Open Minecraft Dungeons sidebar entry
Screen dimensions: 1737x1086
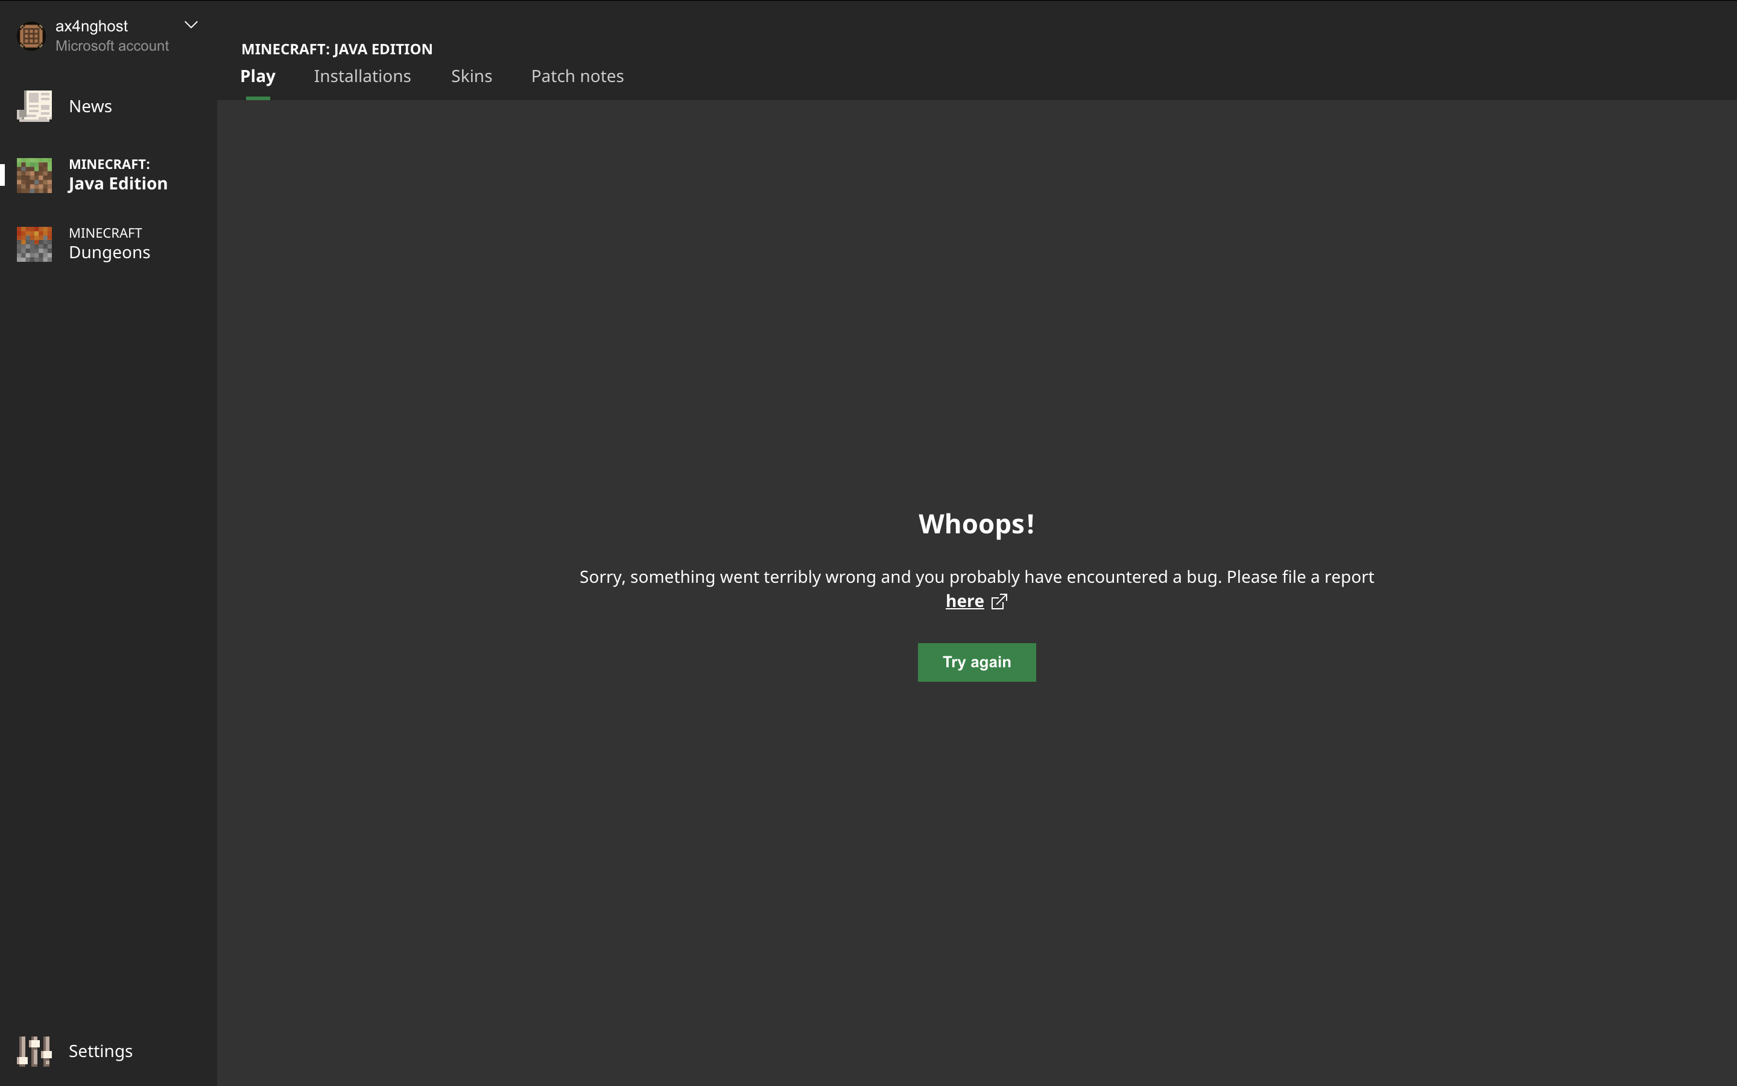pos(109,244)
